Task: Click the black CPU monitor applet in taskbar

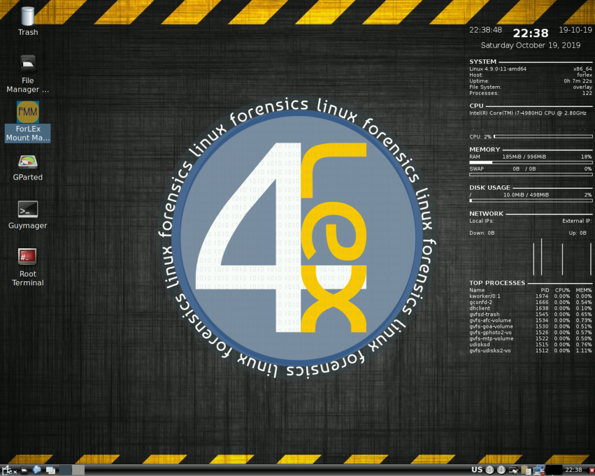Action: (x=554, y=470)
